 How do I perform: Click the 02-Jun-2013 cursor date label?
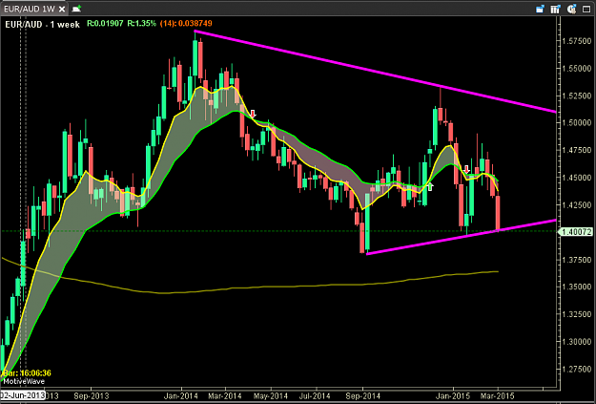pos(23,395)
